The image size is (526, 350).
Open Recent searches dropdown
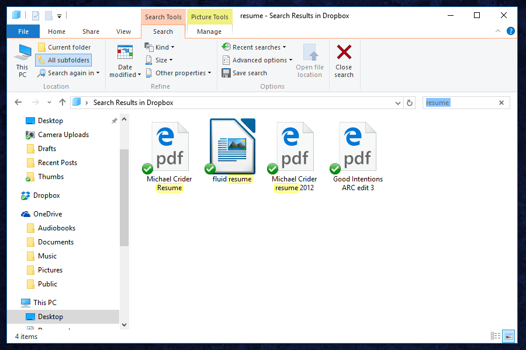[254, 47]
